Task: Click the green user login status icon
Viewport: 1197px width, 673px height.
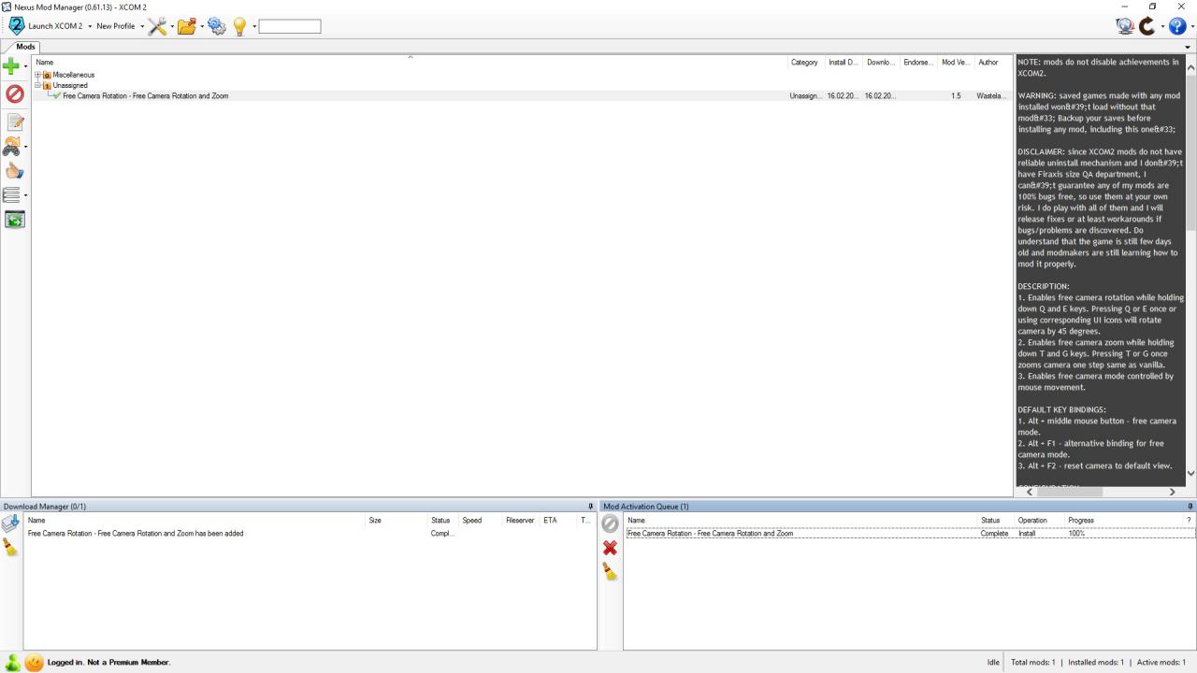Action: [13, 662]
